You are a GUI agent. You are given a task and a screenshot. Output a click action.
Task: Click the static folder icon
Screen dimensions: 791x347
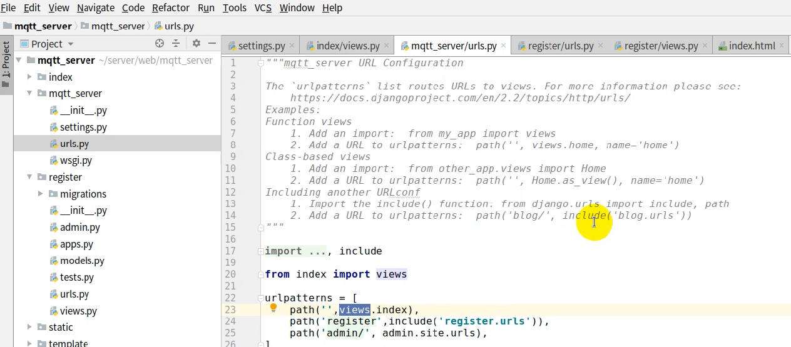[42, 327]
